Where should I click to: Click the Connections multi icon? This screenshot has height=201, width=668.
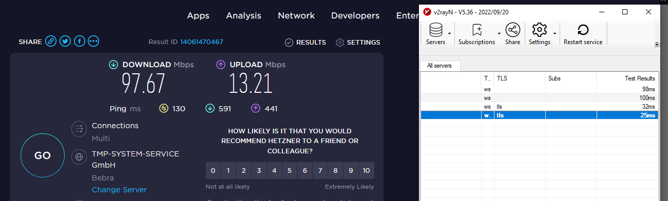79,128
